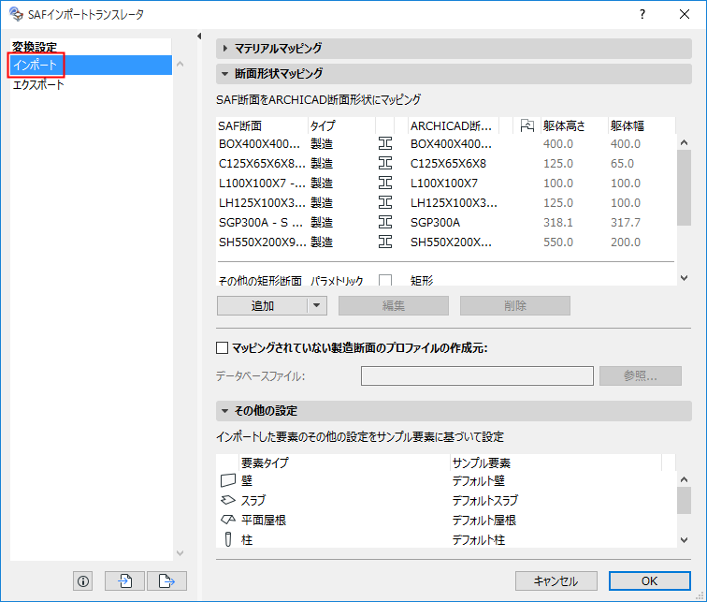This screenshot has width=707, height=602.
Task: Click the wall icon beside 壁
Action: [228, 480]
